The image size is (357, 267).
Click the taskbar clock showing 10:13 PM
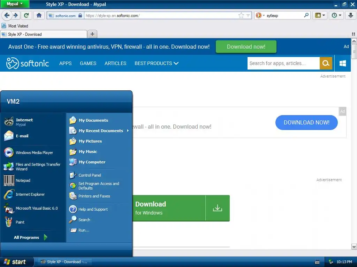344,262
